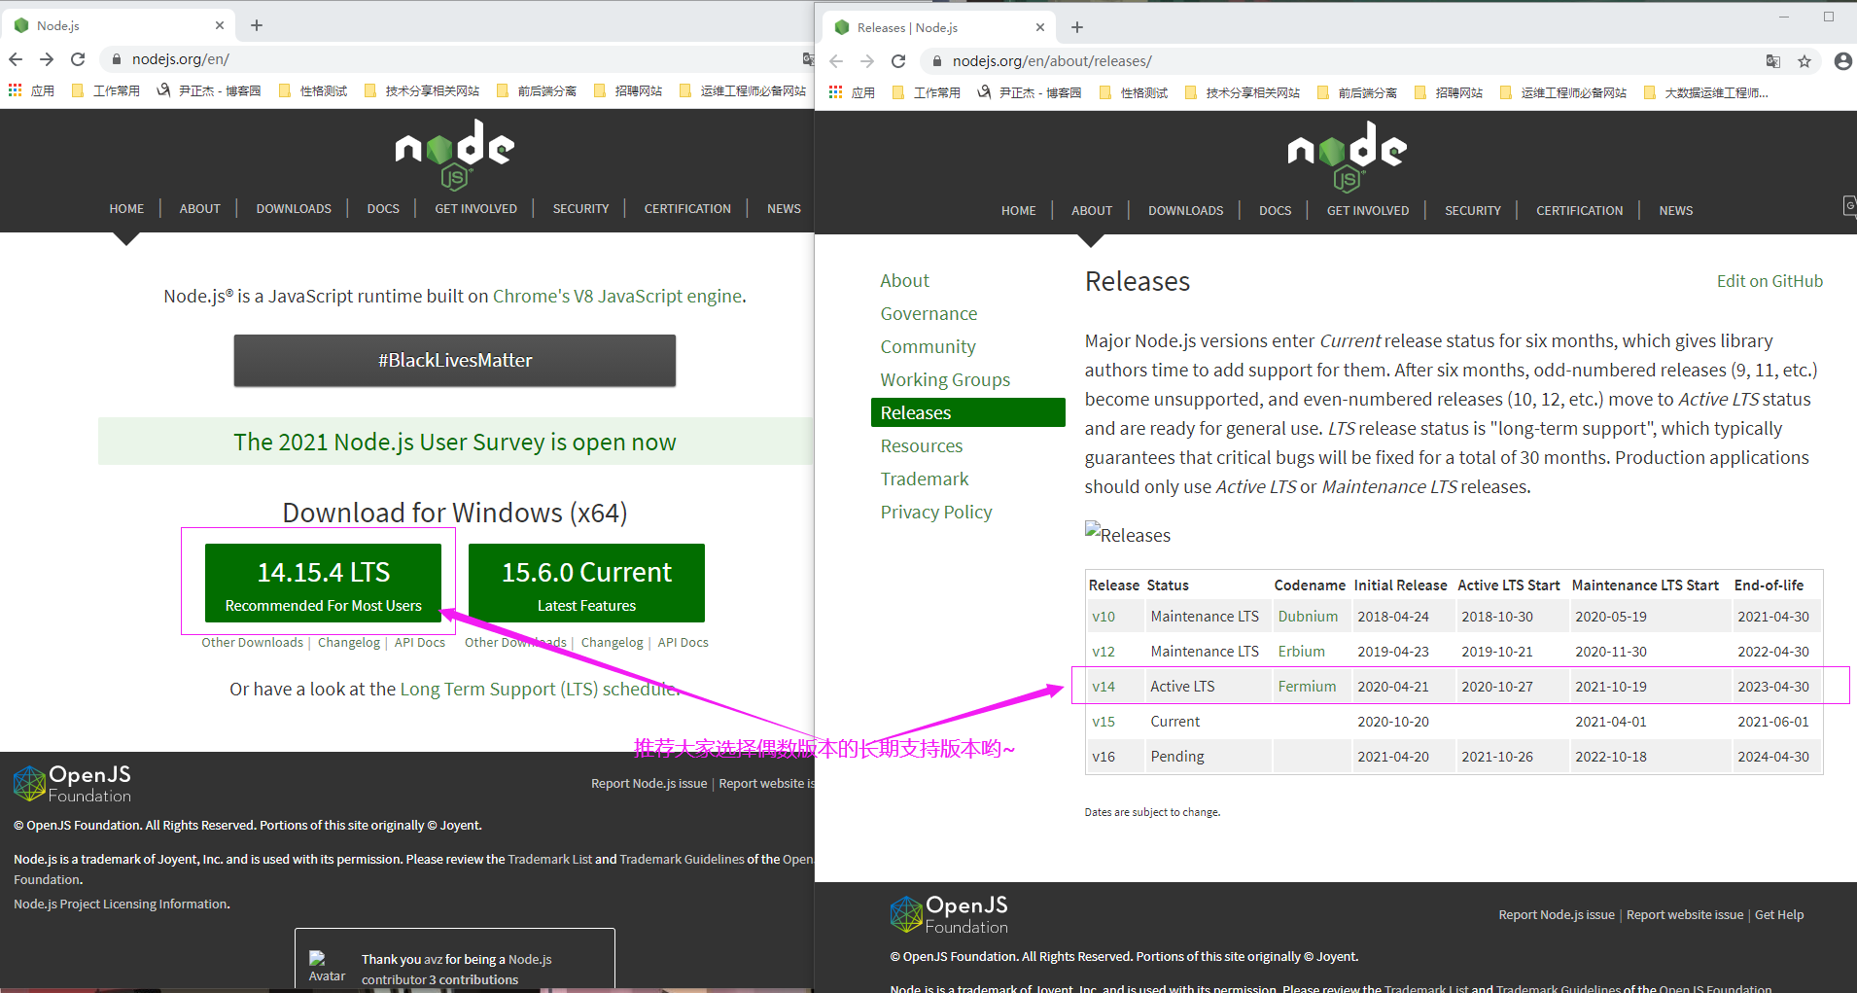Select NEWS in the Releases page navigation

1676,211
